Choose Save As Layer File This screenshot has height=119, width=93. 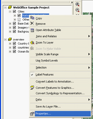[60, 106]
